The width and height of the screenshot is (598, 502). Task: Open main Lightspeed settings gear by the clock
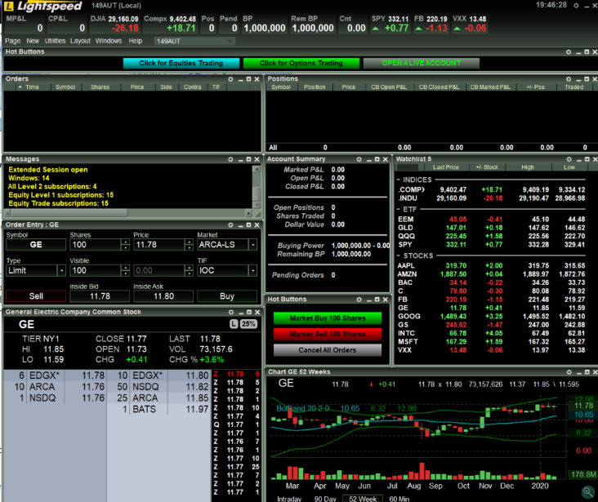click(576, 6)
